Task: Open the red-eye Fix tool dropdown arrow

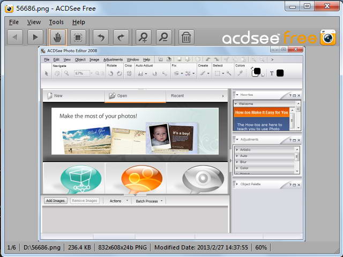Action: point(182,73)
